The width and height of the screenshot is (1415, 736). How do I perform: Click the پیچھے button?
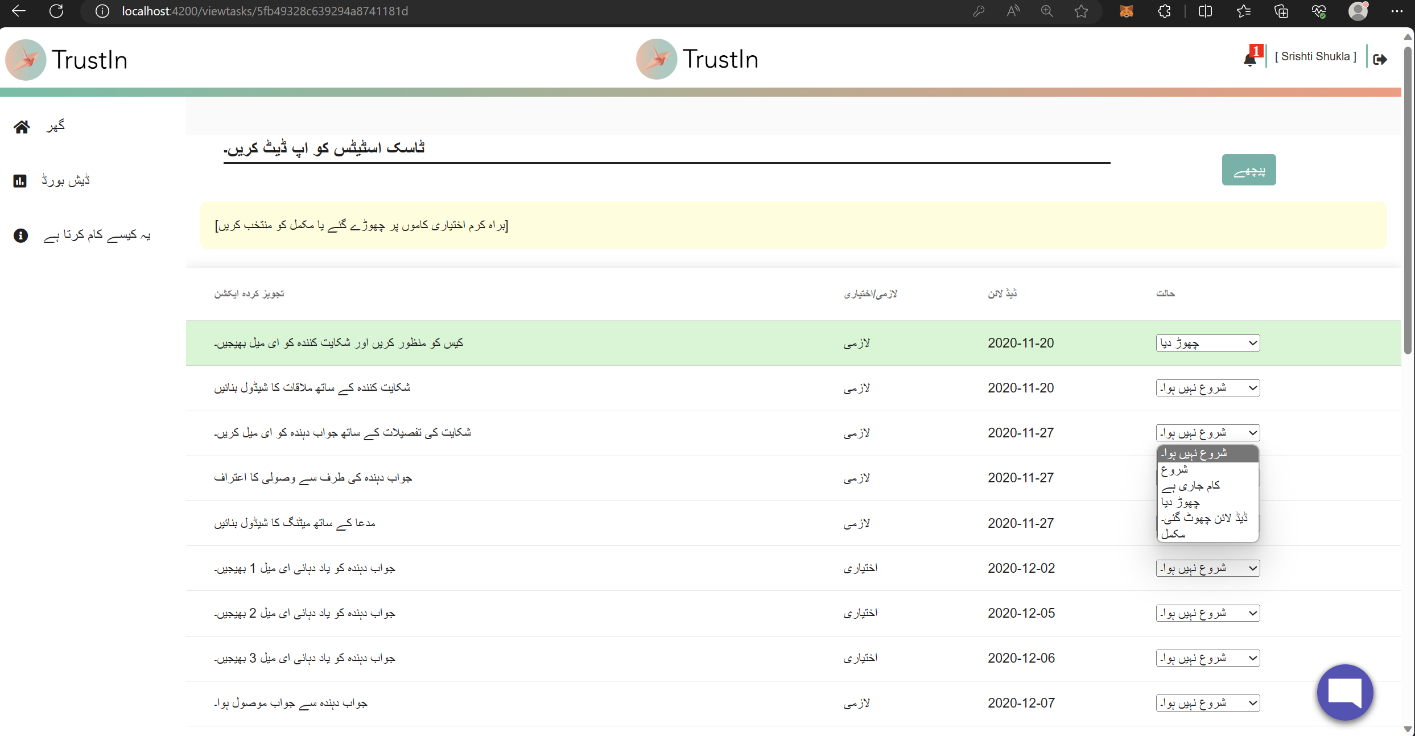click(x=1248, y=169)
